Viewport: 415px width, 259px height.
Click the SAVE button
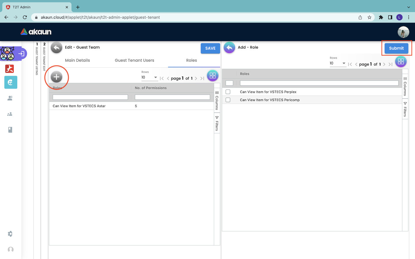[210, 48]
